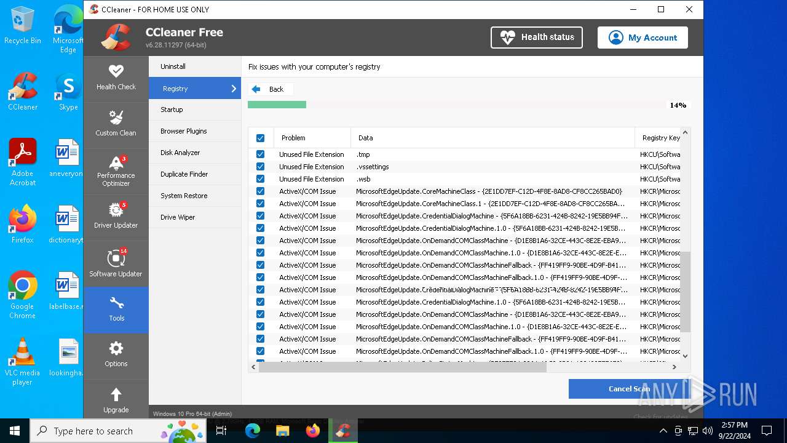Open Software Updater section

pyautogui.click(x=116, y=263)
